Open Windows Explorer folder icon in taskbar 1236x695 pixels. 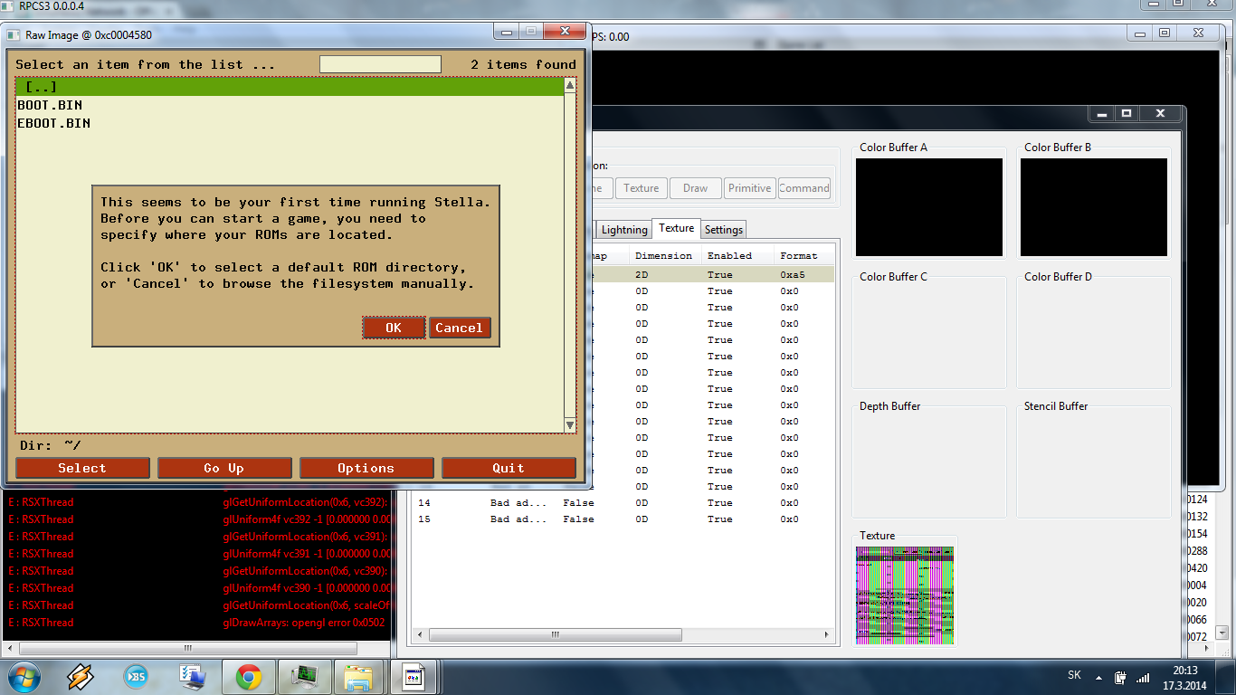(359, 676)
